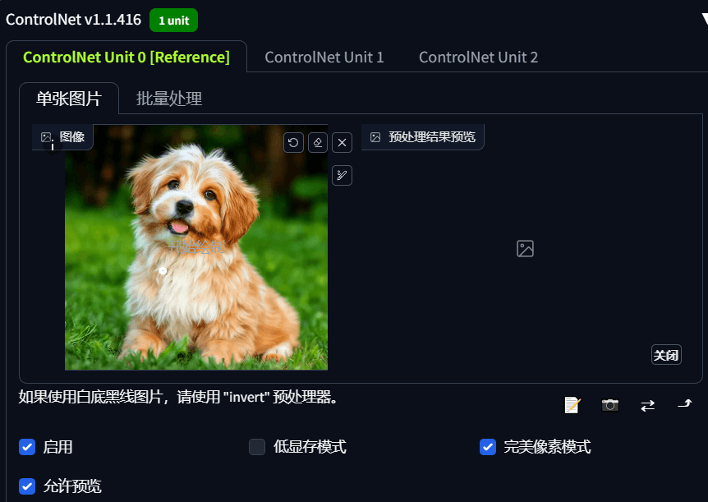708x502 pixels.
Task: Click the undo icon above the dog image
Action: 293,143
